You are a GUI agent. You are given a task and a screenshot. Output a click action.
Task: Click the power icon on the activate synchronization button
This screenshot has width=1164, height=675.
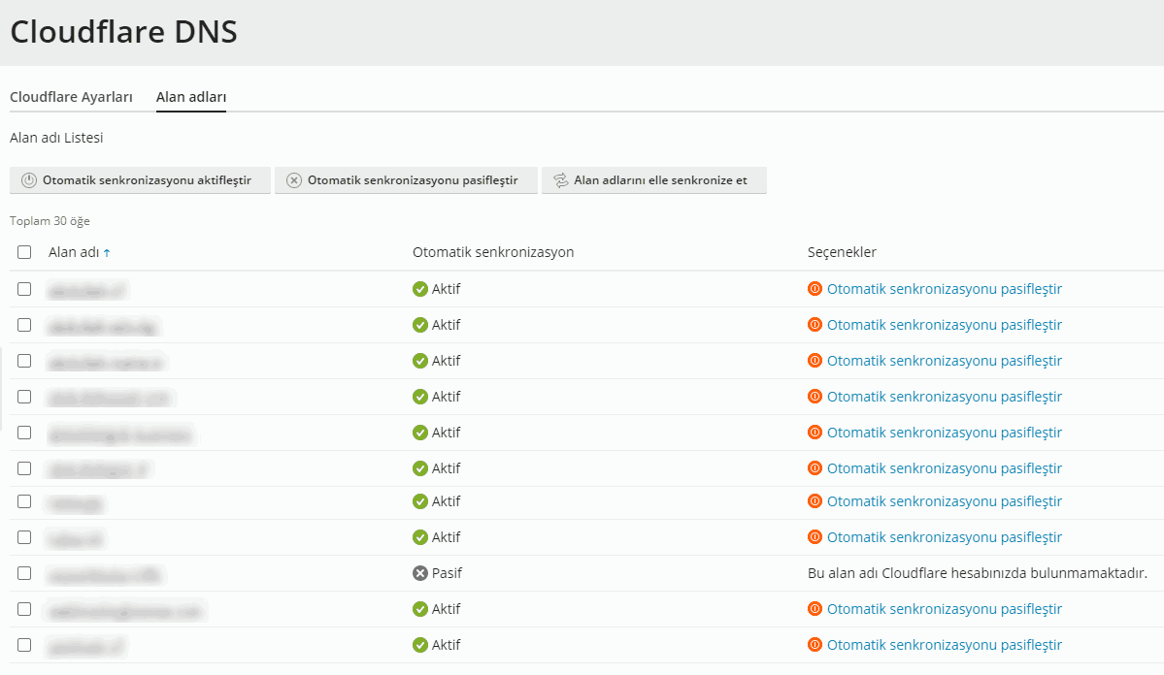[29, 180]
